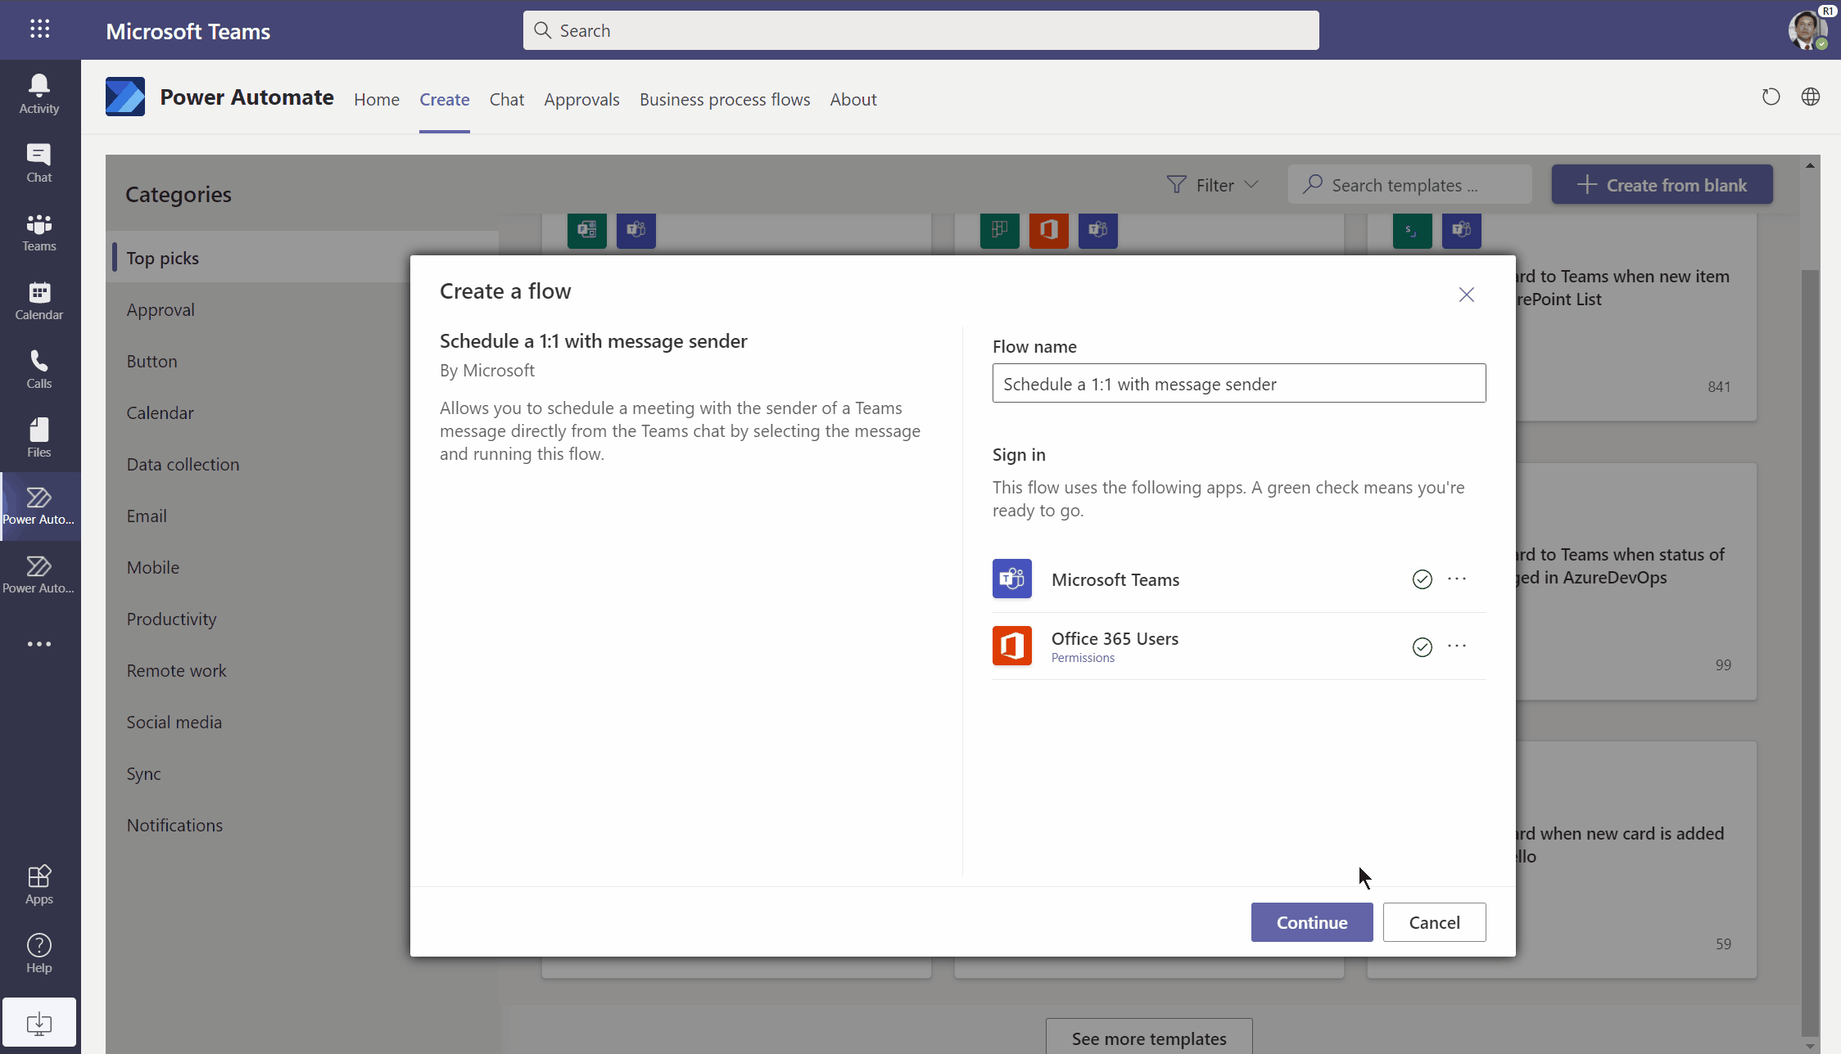
Task: Open the Apps store icon
Action: point(39,884)
